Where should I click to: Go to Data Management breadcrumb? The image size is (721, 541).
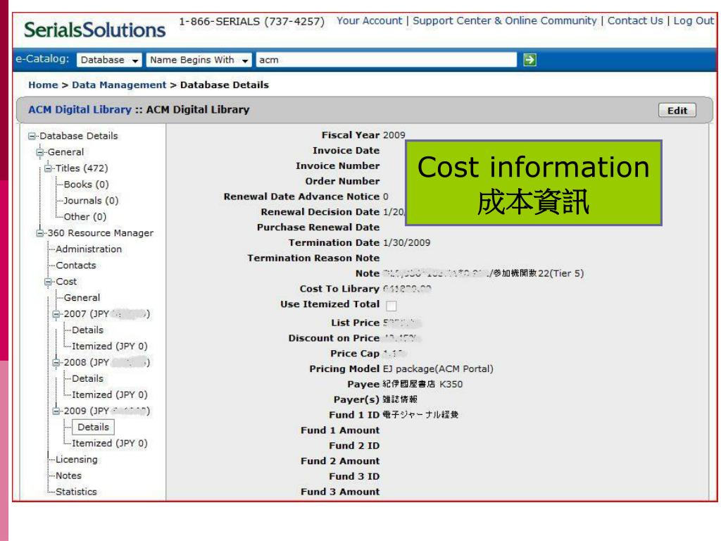click(x=119, y=85)
